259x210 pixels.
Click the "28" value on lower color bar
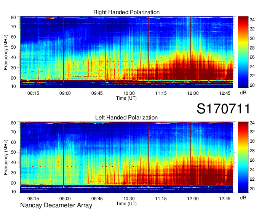click(252, 151)
